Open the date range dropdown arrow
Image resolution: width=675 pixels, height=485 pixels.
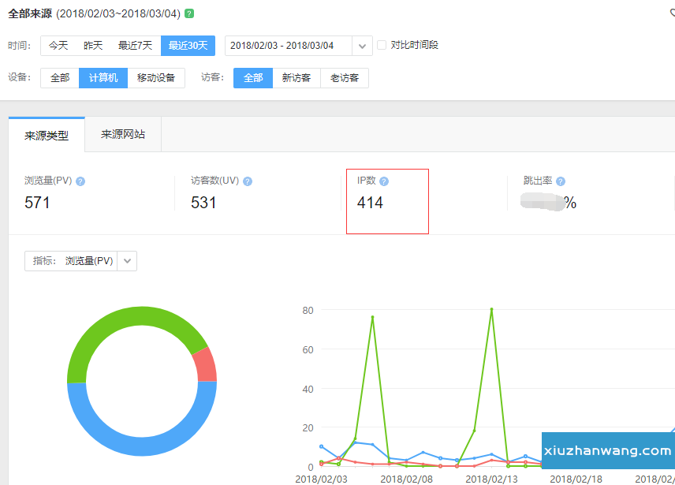(x=362, y=46)
